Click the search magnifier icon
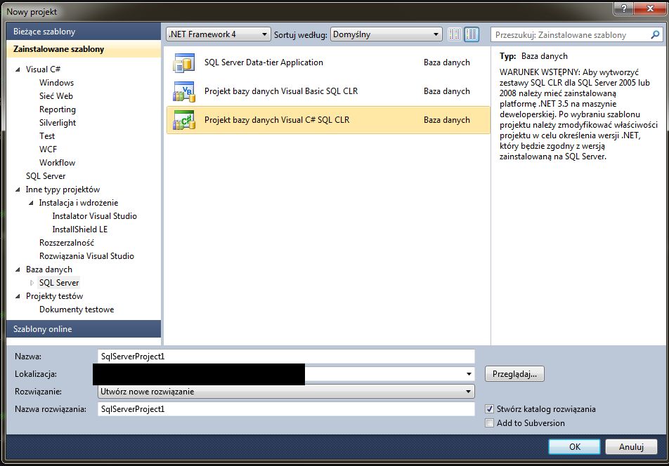The image size is (669, 466). click(x=655, y=34)
